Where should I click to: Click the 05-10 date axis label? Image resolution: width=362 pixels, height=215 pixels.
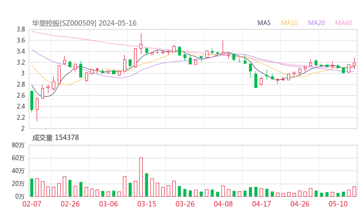[338, 204]
